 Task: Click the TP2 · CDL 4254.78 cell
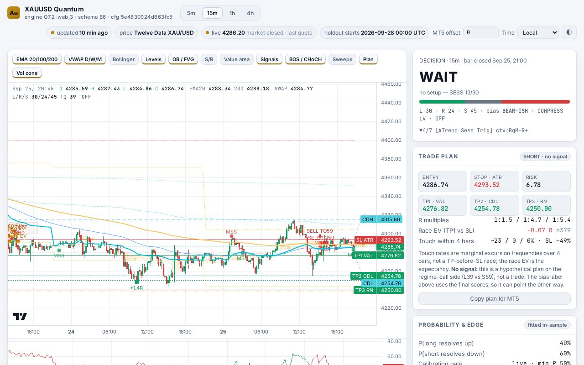(x=495, y=205)
